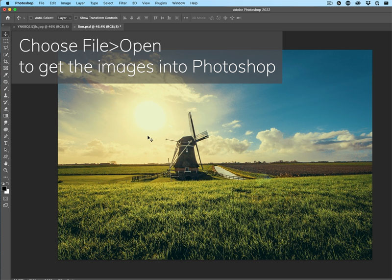
Task: Open the Filter menu
Action: pyautogui.click(x=122, y=3)
